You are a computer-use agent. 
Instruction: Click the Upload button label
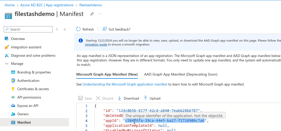tap(155, 99)
